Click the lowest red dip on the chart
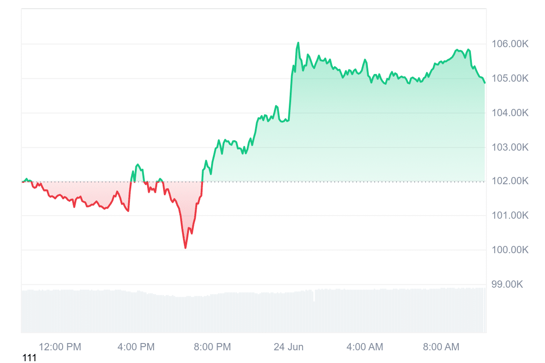Screen dimensions: 545x363 click(x=185, y=248)
